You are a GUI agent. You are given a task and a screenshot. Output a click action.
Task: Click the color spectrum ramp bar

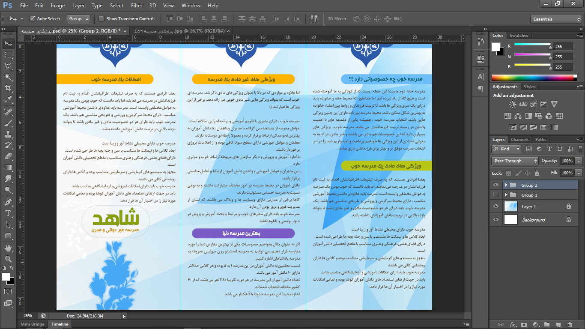pyautogui.click(x=532, y=78)
